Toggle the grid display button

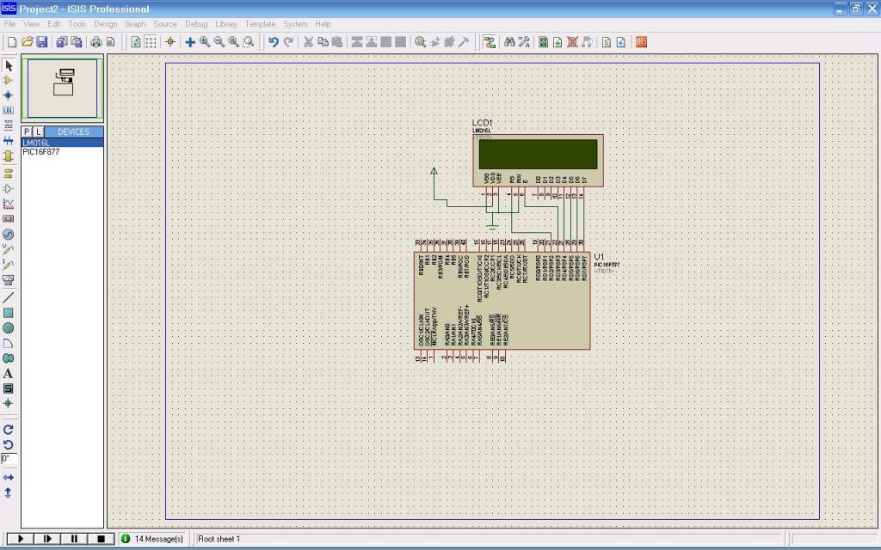(x=151, y=42)
